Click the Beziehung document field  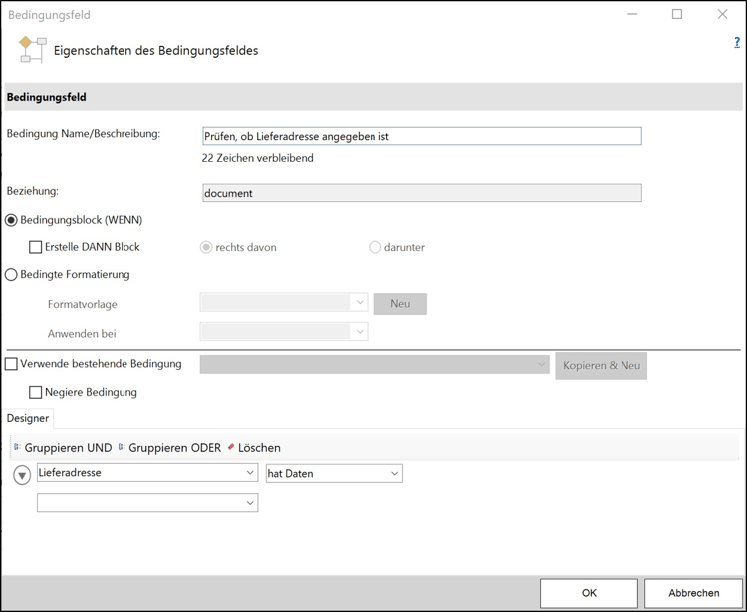[x=422, y=193]
